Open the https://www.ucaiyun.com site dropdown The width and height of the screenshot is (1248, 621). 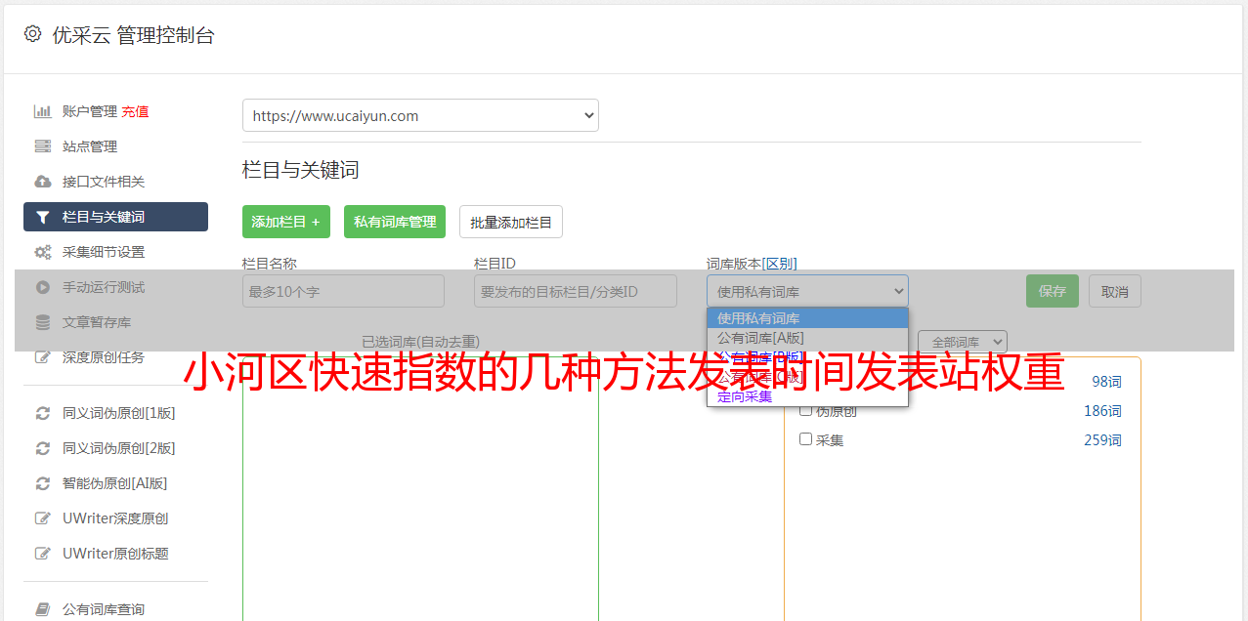click(x=420, y=115)
